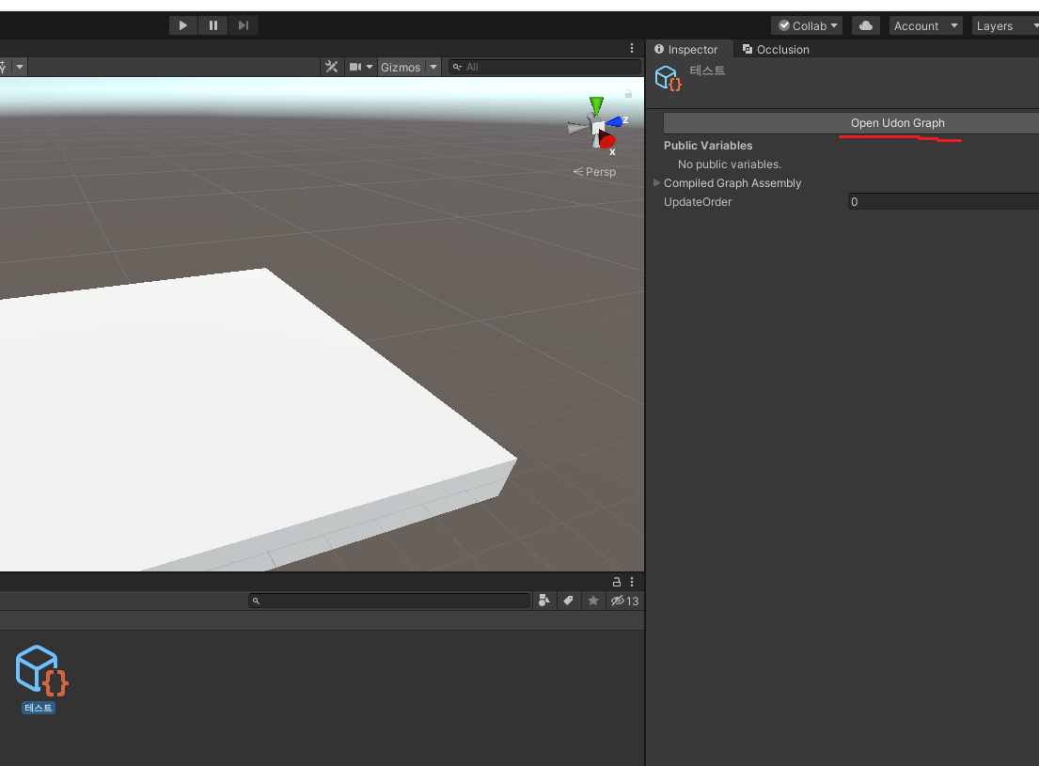This screenshot has height=766, width=1039.
Task: Open the cloud services icon
Action: point(865,25)
